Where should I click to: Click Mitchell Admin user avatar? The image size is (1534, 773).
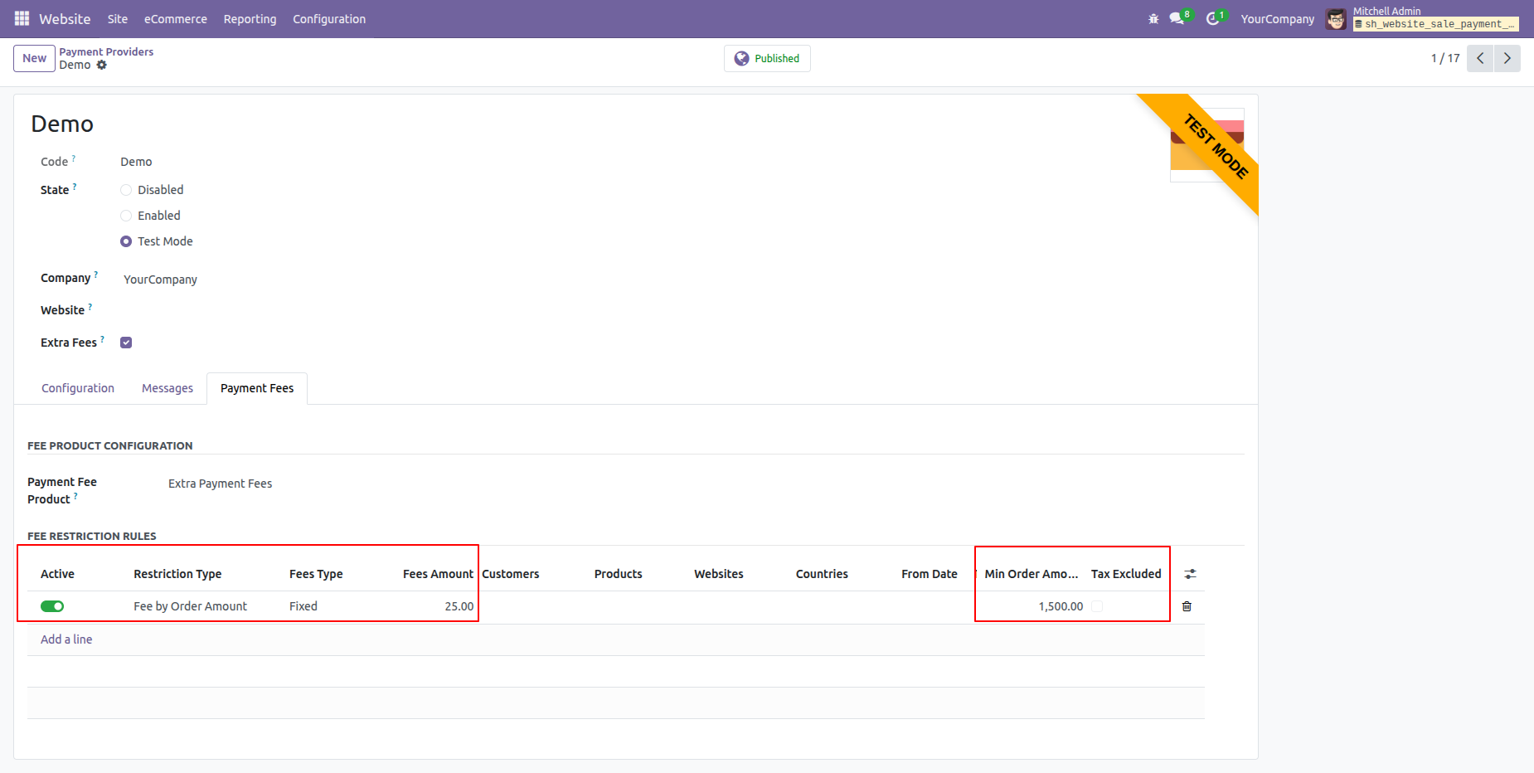click(1335, 19)
